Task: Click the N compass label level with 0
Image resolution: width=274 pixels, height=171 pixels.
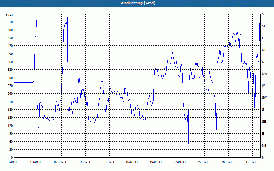Action: click(263, 158)
